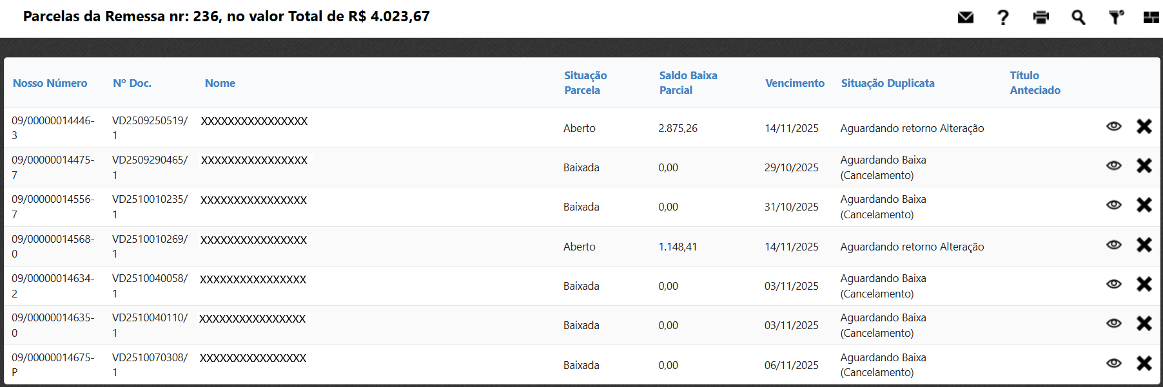
Task: Sort table by Vencimento header
Action: click(794, 83)
